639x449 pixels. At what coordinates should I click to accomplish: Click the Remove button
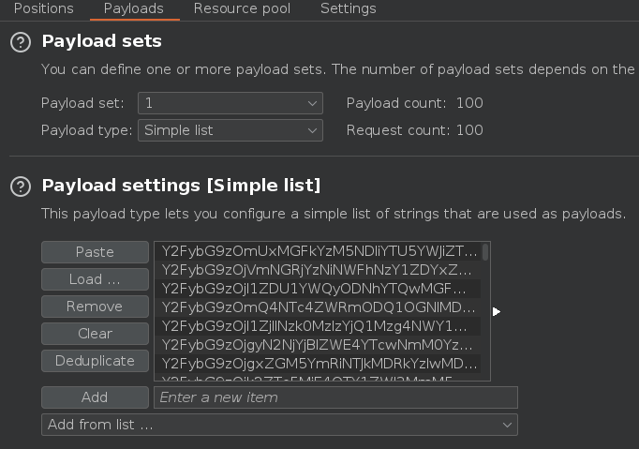(95, 307)
